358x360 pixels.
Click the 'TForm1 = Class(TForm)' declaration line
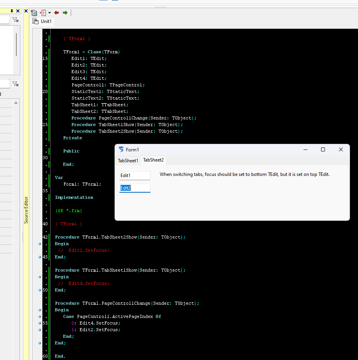click(x=91, y=52)
